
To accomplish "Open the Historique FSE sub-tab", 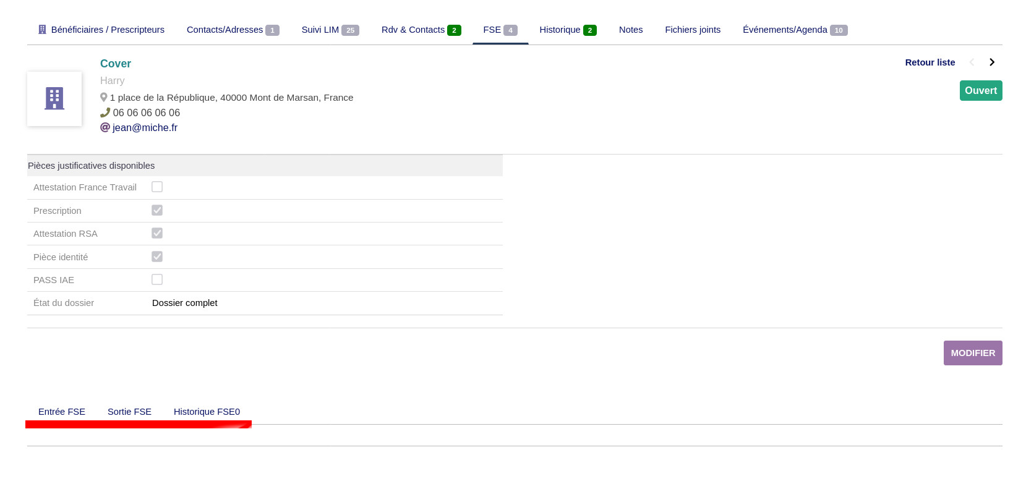I will pos(207,412).
